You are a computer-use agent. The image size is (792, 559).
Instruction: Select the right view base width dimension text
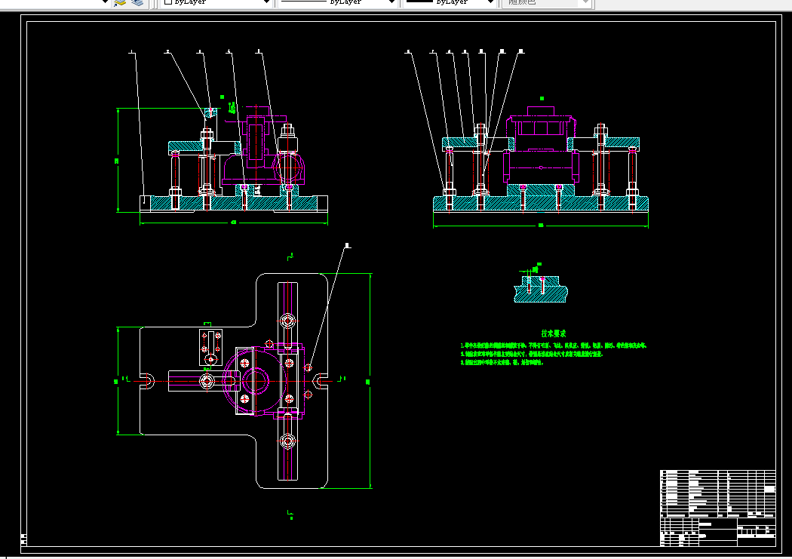tap(541, 226)
